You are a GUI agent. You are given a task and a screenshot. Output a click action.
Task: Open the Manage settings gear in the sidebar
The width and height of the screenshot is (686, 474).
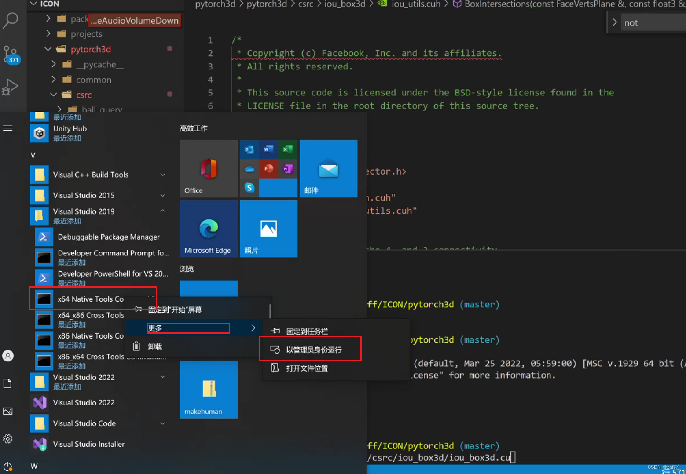click(x=8, y=438)
